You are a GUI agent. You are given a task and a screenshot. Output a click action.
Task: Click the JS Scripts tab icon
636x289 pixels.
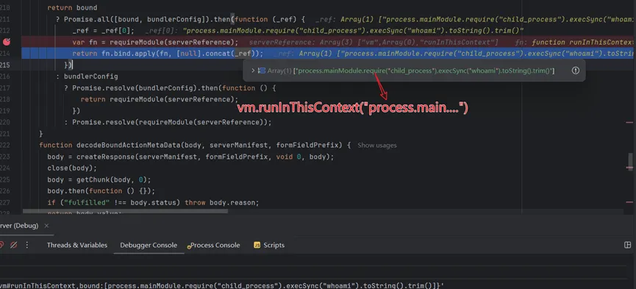(257, 245)
